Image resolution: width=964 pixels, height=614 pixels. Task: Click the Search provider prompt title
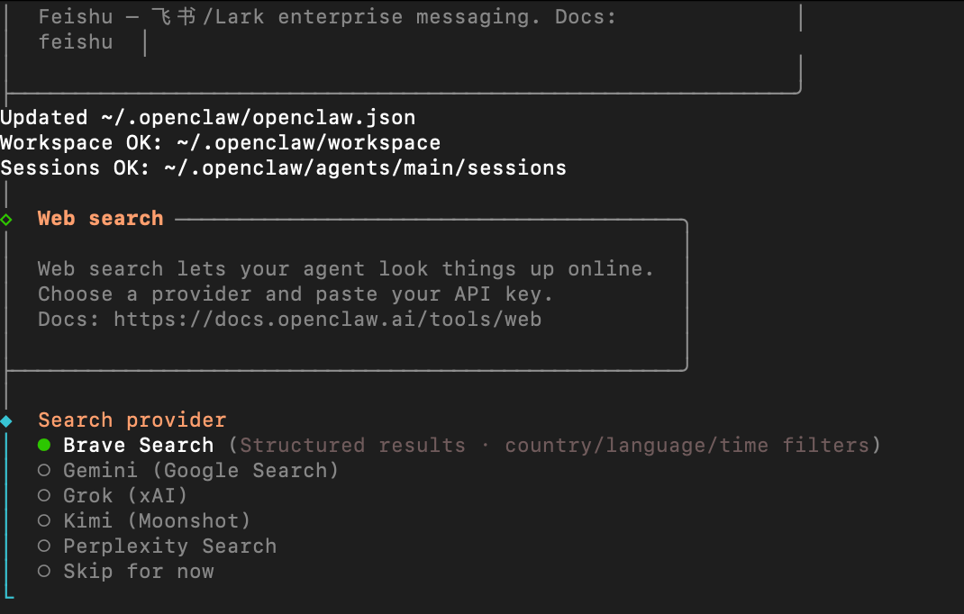tap(132, 420)
